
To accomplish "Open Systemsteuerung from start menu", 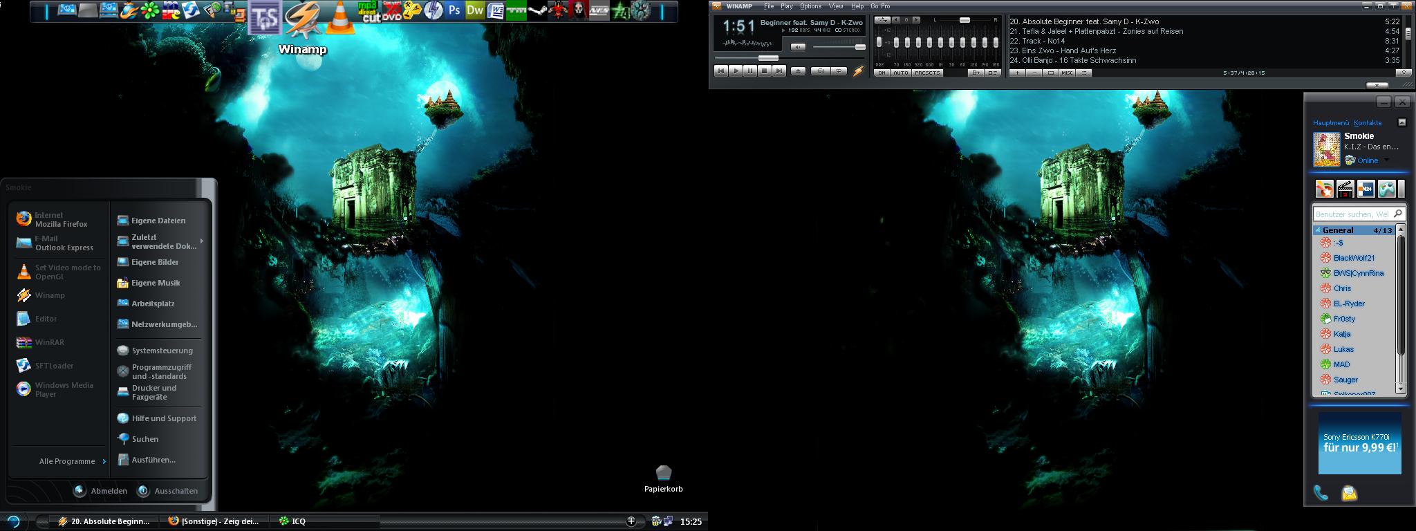I will (156, 351).
